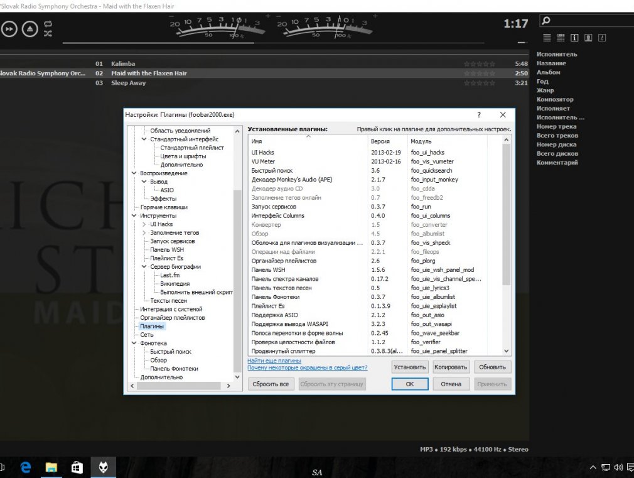Select the Декодер Monkey's Audio (APE) row

tap(375, 180)
